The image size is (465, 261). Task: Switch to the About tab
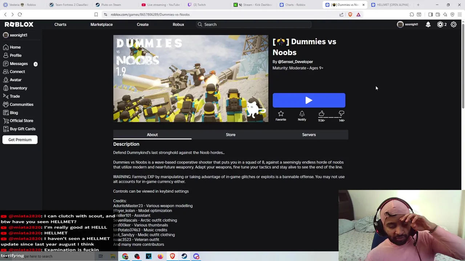click(152, 134)
